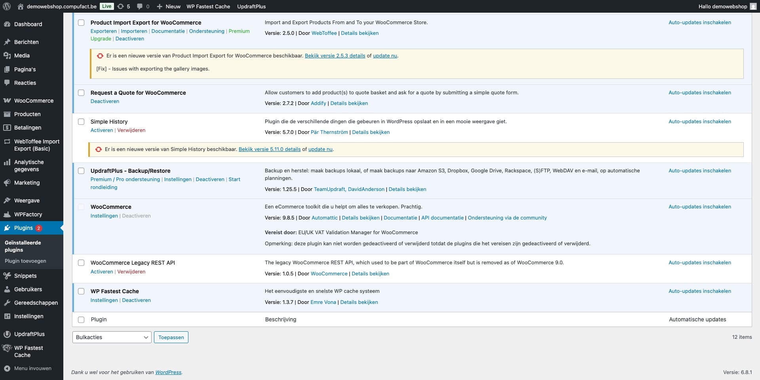The height and width of the screenshot is (380, 760).
Task: Click the UpdraftPlus sidebar icon
Action: coord(7,334)
